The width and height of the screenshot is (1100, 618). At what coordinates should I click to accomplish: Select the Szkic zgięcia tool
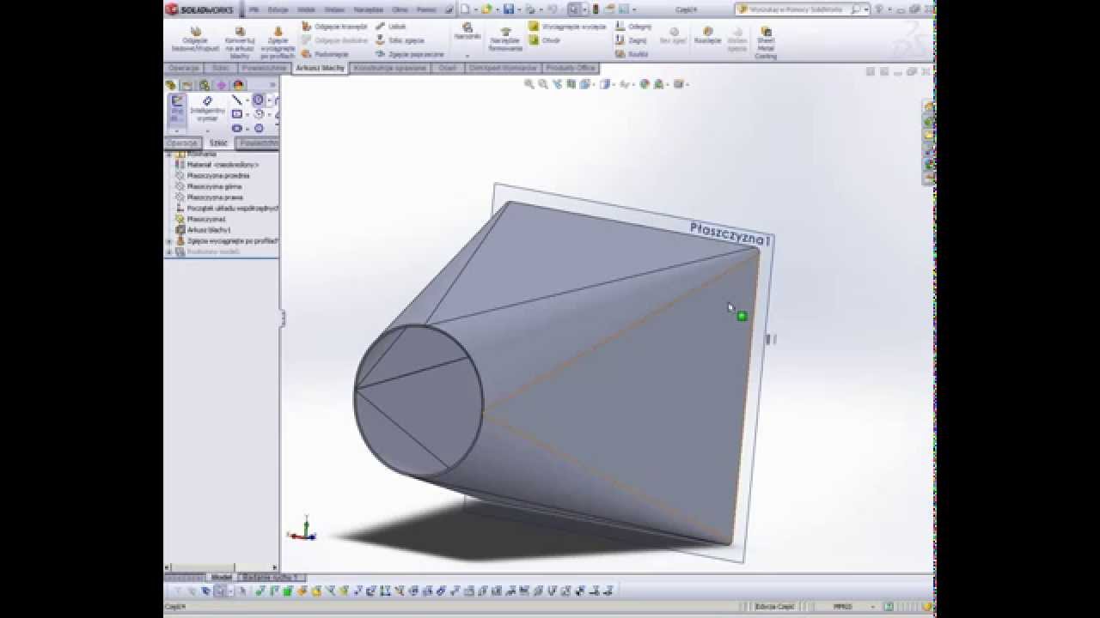(x=400, y=40)
